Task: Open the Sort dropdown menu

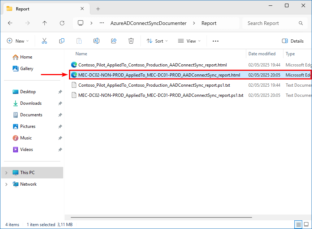Action: [157, 41]
